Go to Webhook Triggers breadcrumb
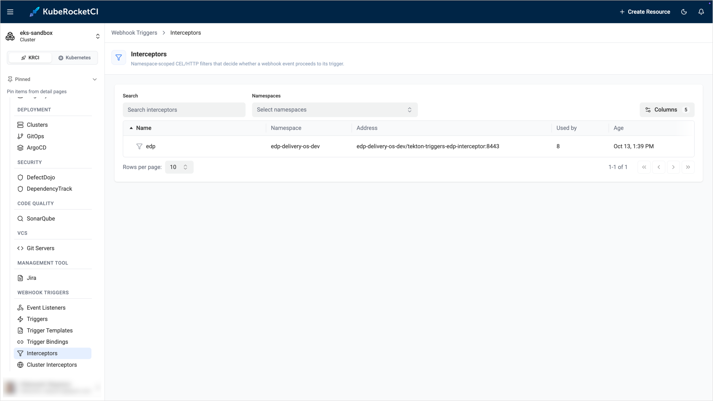The image size is (713, 401). click(x=134, y=33)
